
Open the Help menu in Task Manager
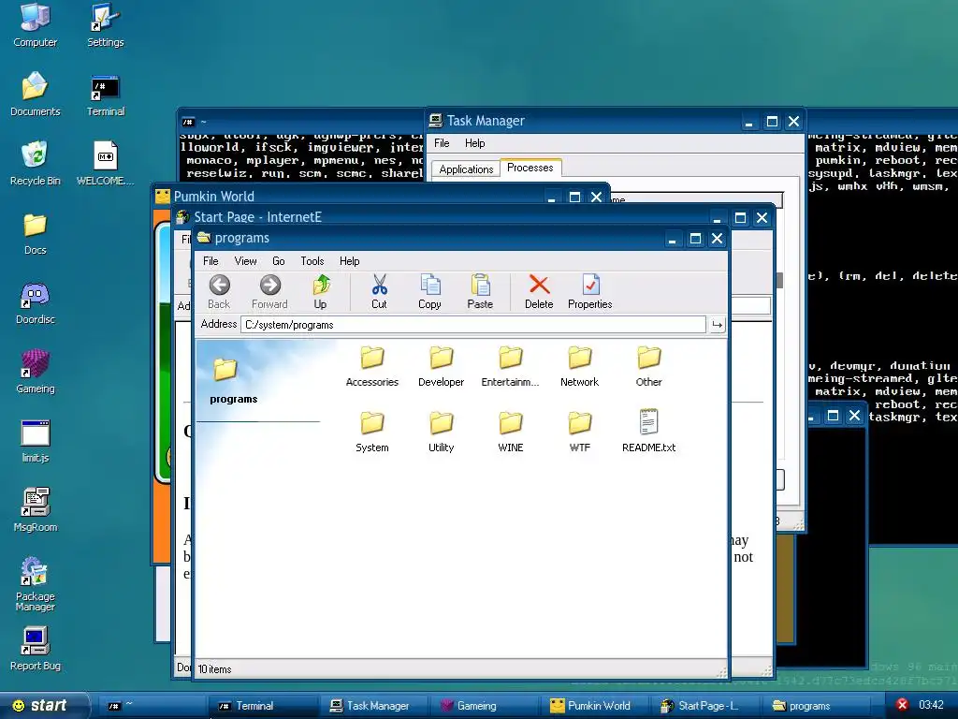(474, 143)
